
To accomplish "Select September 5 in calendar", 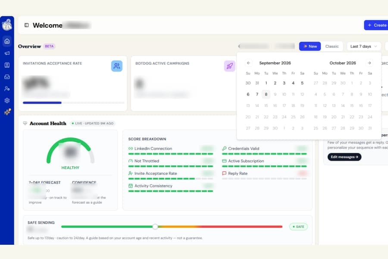I will pyautogui.click(x=302, y=83).
